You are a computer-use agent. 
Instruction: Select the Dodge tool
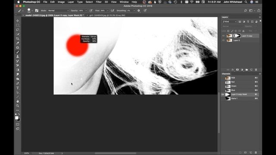(18, 79)
